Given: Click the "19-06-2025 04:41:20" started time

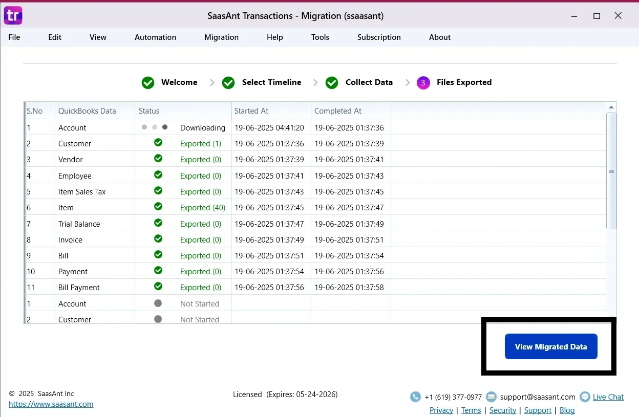Looking at the screenshot, I should point(269,128).
